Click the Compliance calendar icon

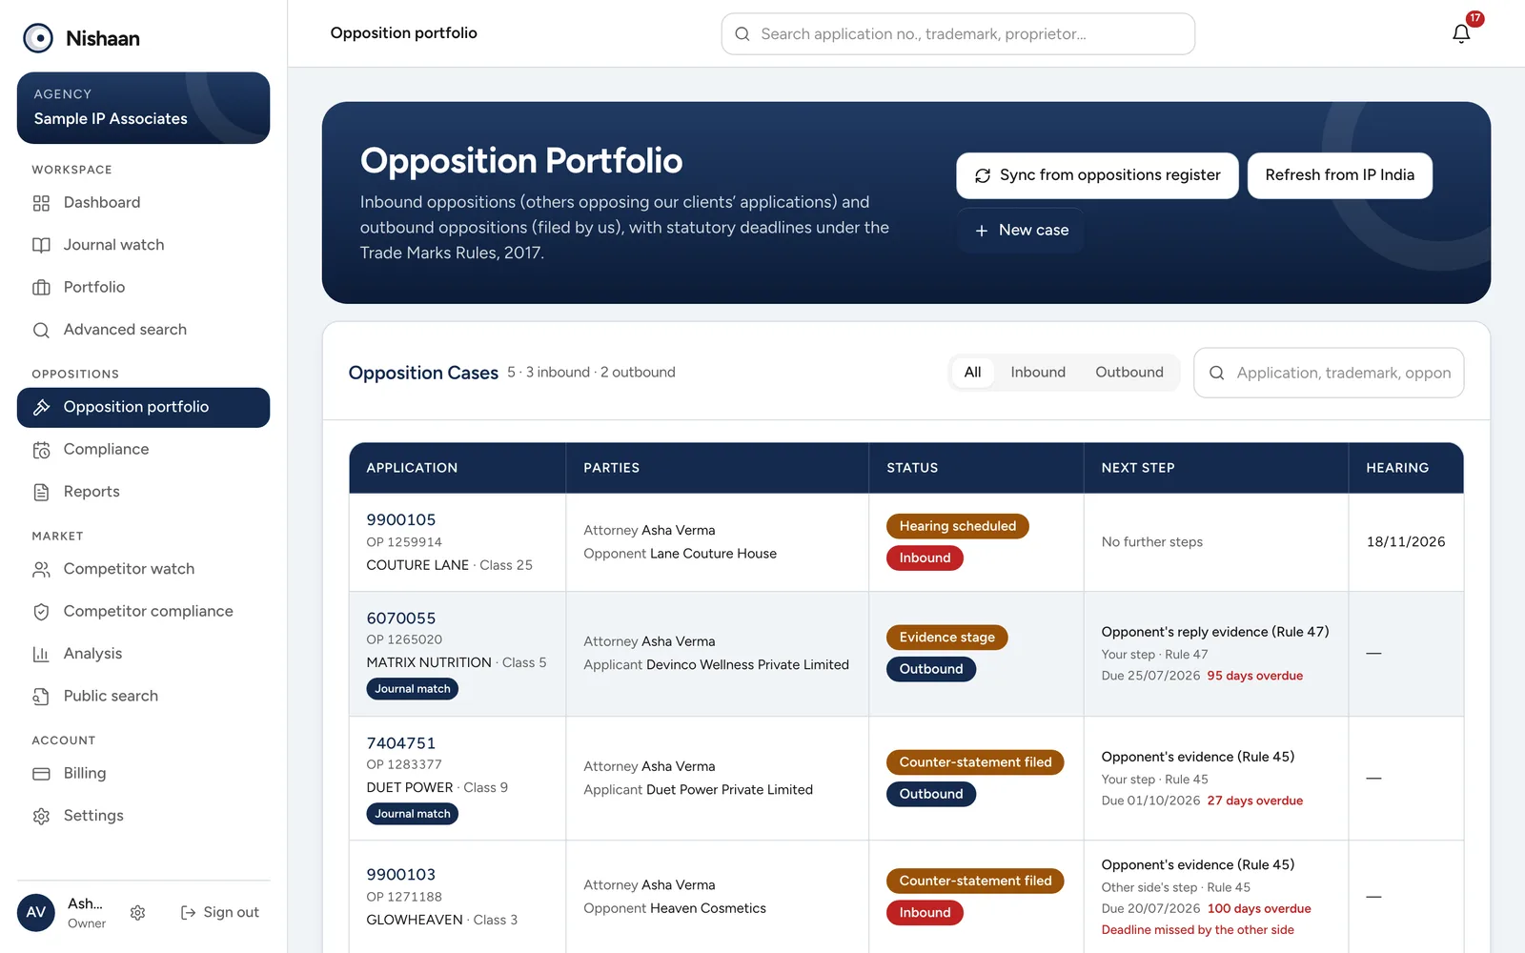click(x=41, y=450)
